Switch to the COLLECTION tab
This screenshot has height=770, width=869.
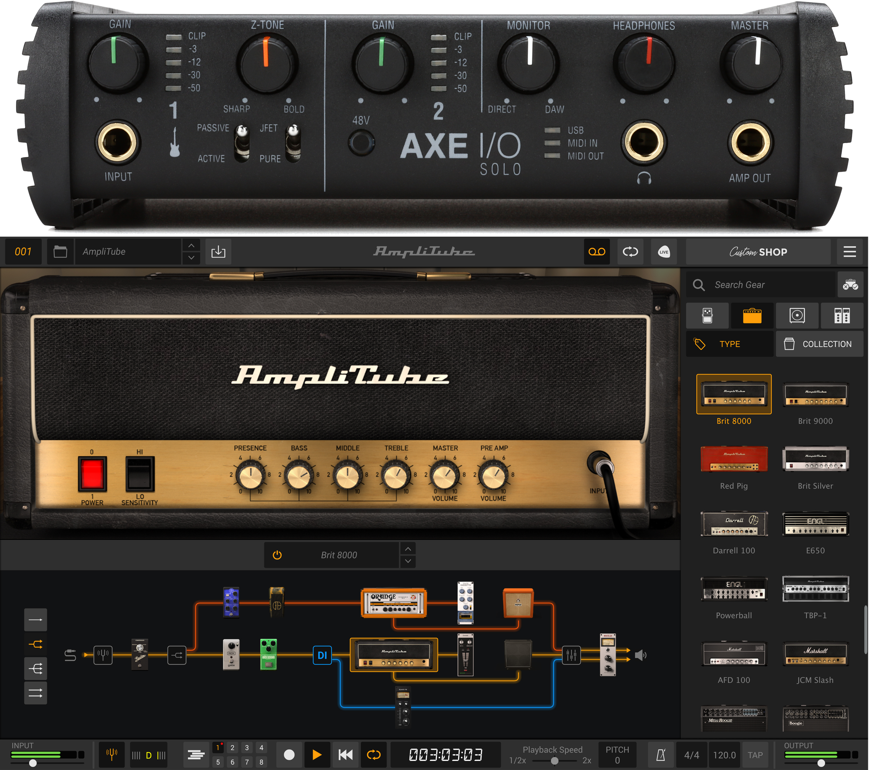coord(818,344)
